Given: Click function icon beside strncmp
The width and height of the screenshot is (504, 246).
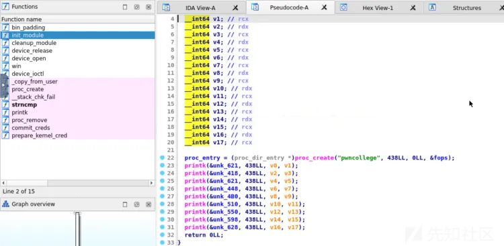Looking at the screenshot, I should pos(5,105).
